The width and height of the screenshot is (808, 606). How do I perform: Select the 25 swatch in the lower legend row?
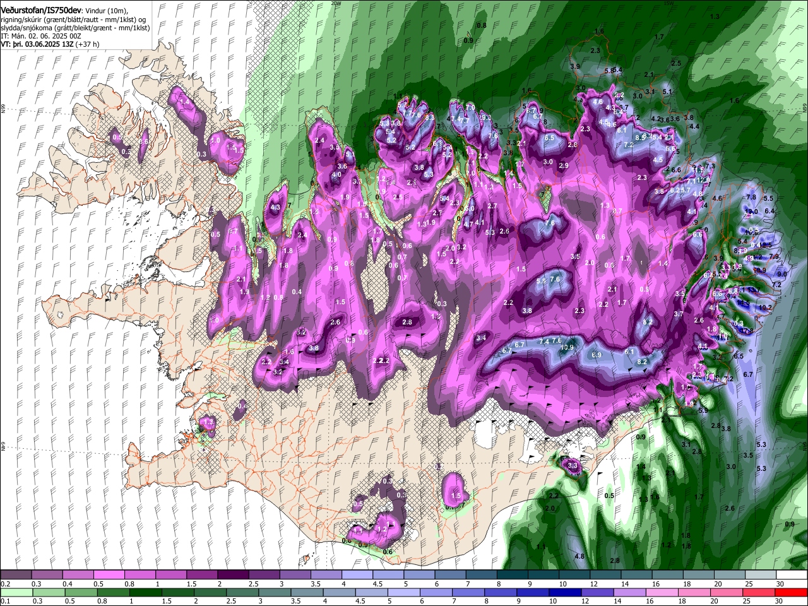tap(759, 592)
